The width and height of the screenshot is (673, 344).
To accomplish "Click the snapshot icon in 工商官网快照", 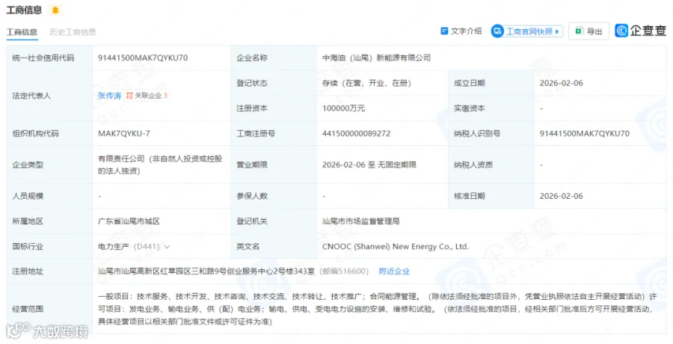I will [497, 31].
